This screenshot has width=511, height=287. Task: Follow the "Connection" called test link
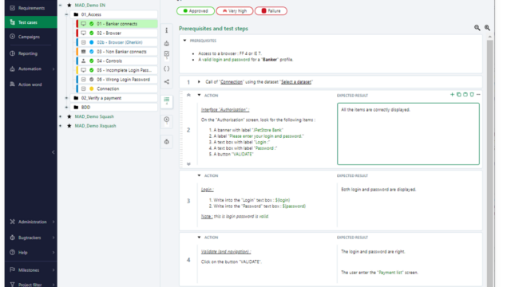[232, 82]
